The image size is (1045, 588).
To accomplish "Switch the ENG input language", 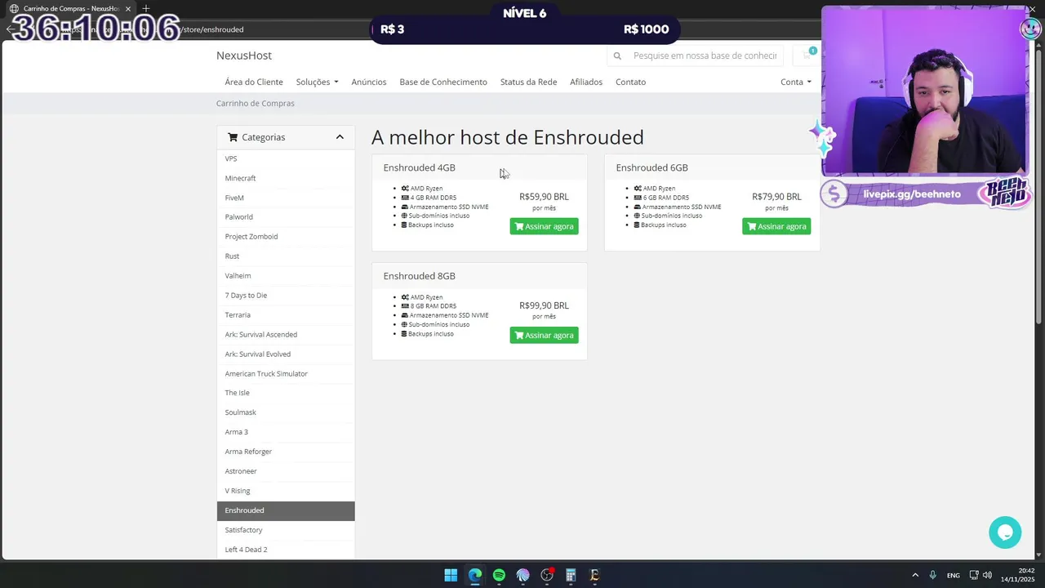I will tap(953, 575).
